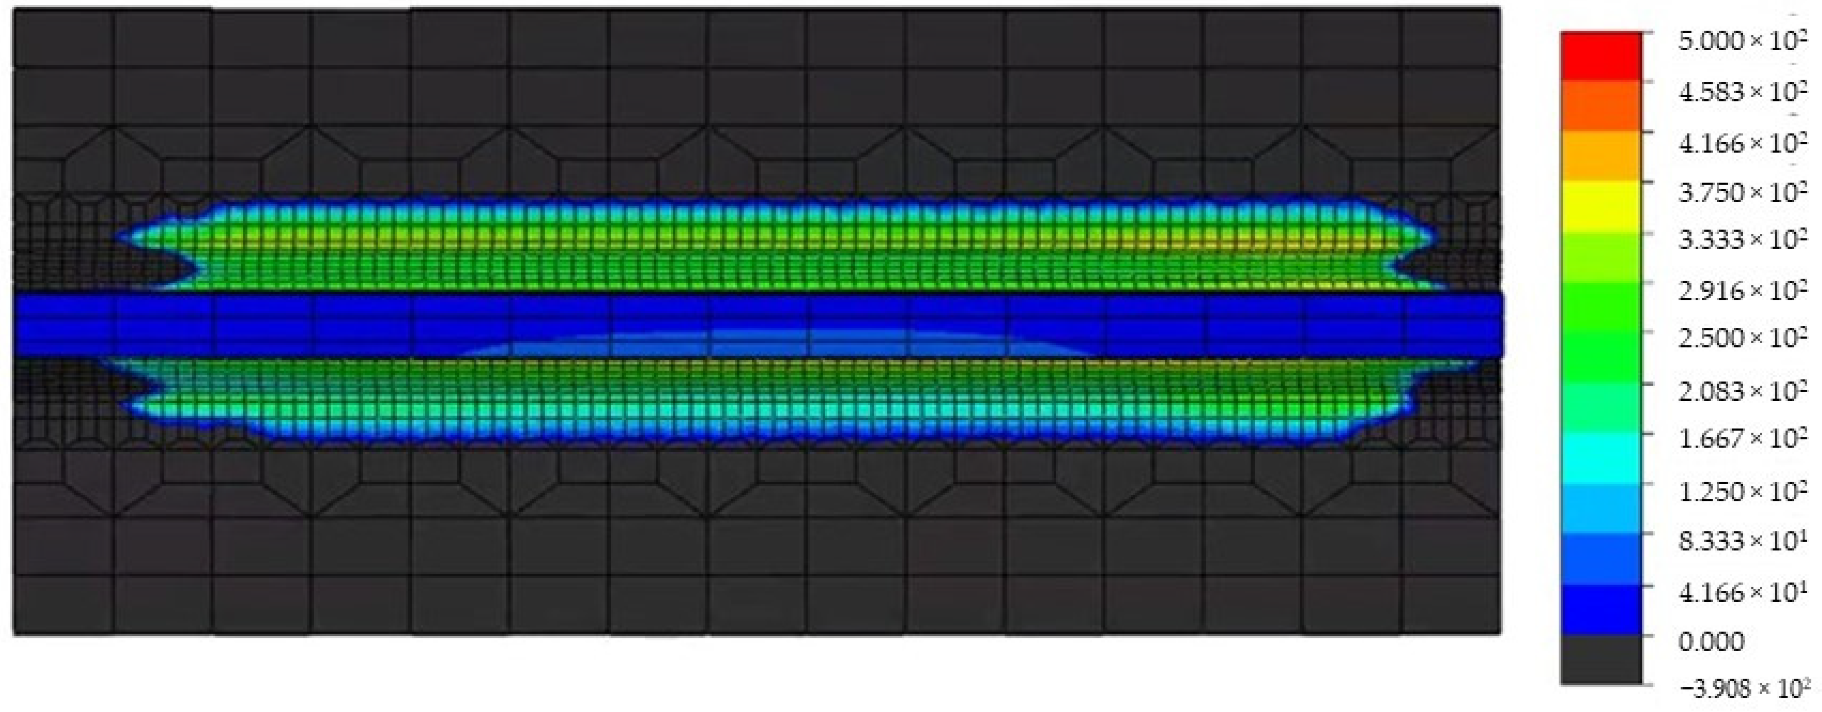1822x712 pixels.
Task: Select the dark blue legend band above gray
Action: [1601, 609]
